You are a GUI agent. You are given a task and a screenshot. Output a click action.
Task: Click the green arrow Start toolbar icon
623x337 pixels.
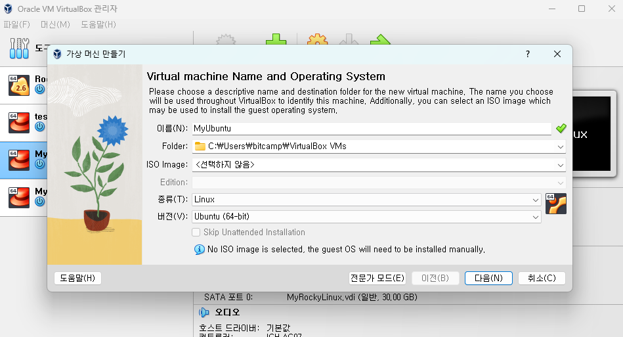tap(380, 39)
